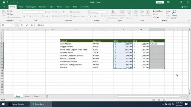This screenshot has width=191, height=107.
Task: Click column G header
Action: (x=123, y=30)
